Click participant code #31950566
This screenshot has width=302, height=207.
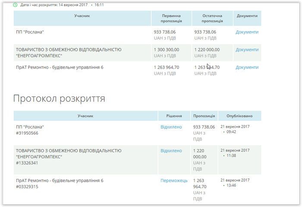pyautogui.click(x=27, y=133)
